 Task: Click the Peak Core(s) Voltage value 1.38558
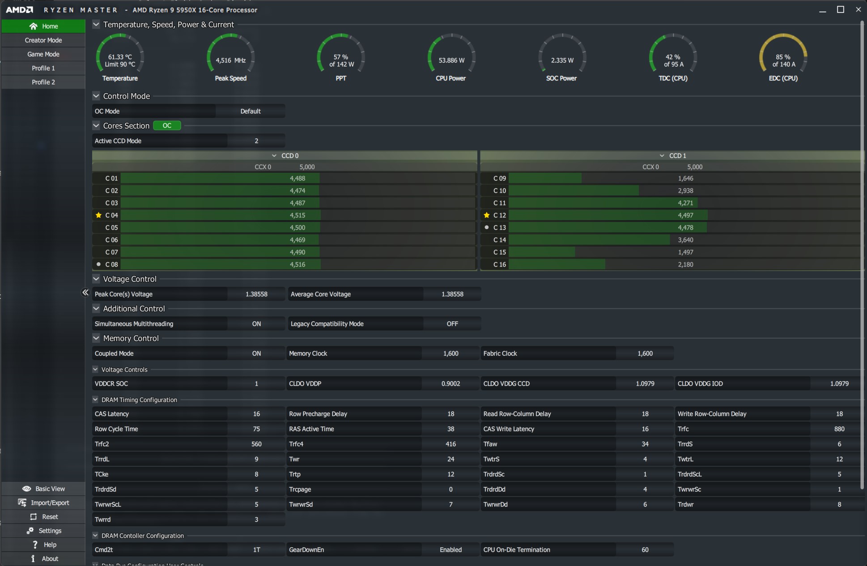[x=256, y=294]
